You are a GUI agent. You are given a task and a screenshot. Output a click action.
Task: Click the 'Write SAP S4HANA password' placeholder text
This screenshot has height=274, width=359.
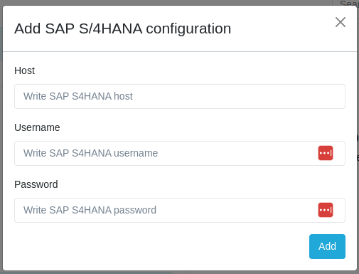tap(90, 210)
